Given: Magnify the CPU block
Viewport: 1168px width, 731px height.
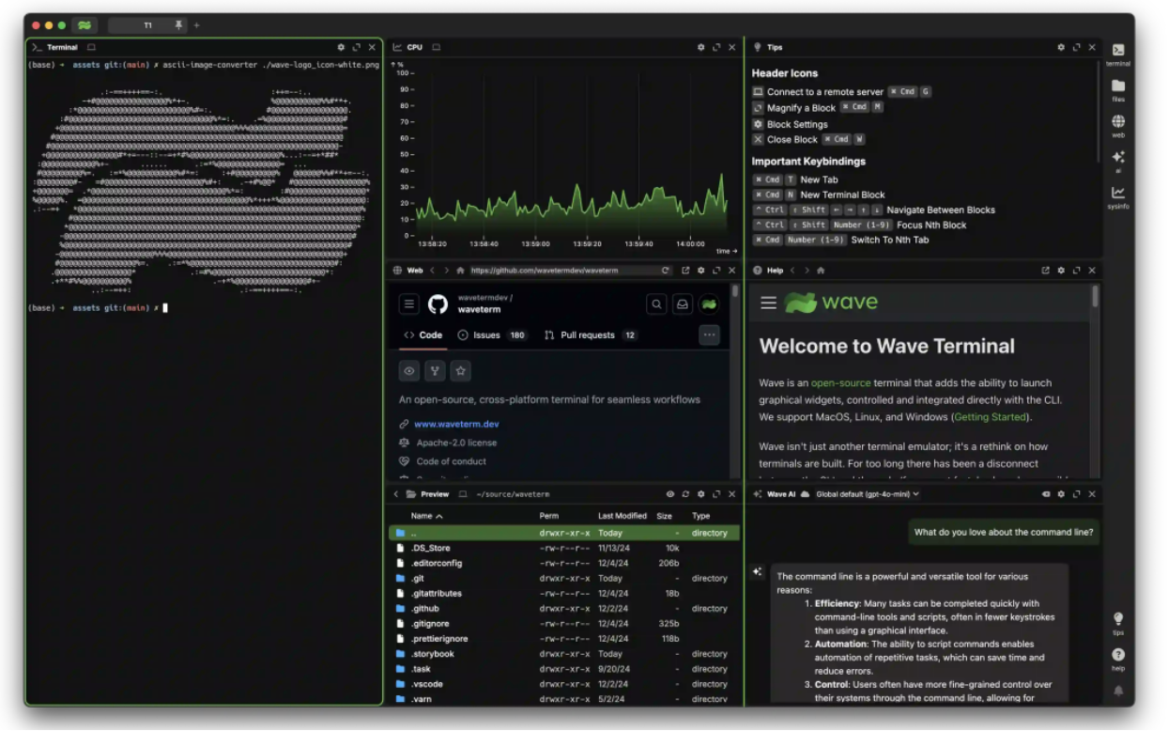Looking at the screenshot, I should tap(716, 47).
